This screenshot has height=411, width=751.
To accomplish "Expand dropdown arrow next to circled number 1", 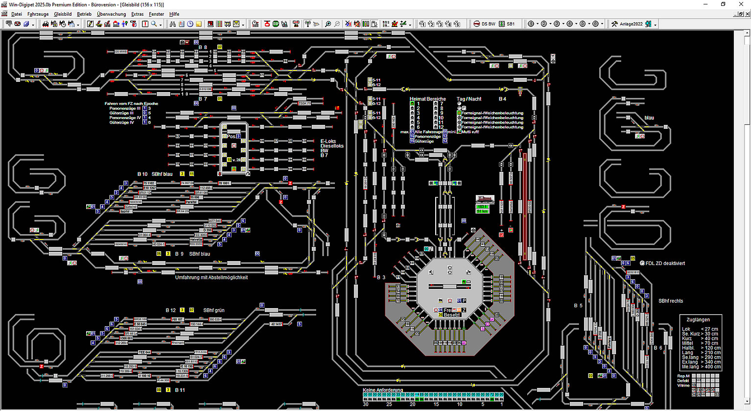I will tap(538, 24).
